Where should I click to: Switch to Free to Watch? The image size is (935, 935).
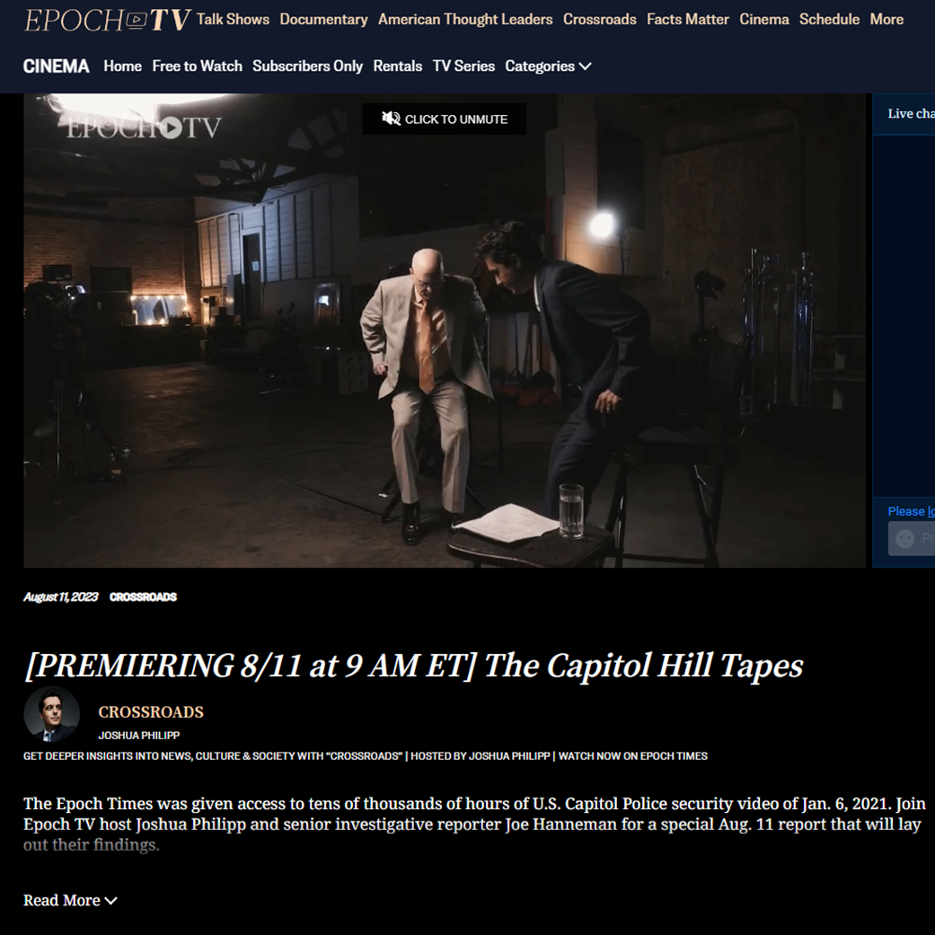point(198,66)
